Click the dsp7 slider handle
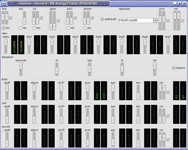The width and height of the screenshot is (188, 150). click(168, 42)
